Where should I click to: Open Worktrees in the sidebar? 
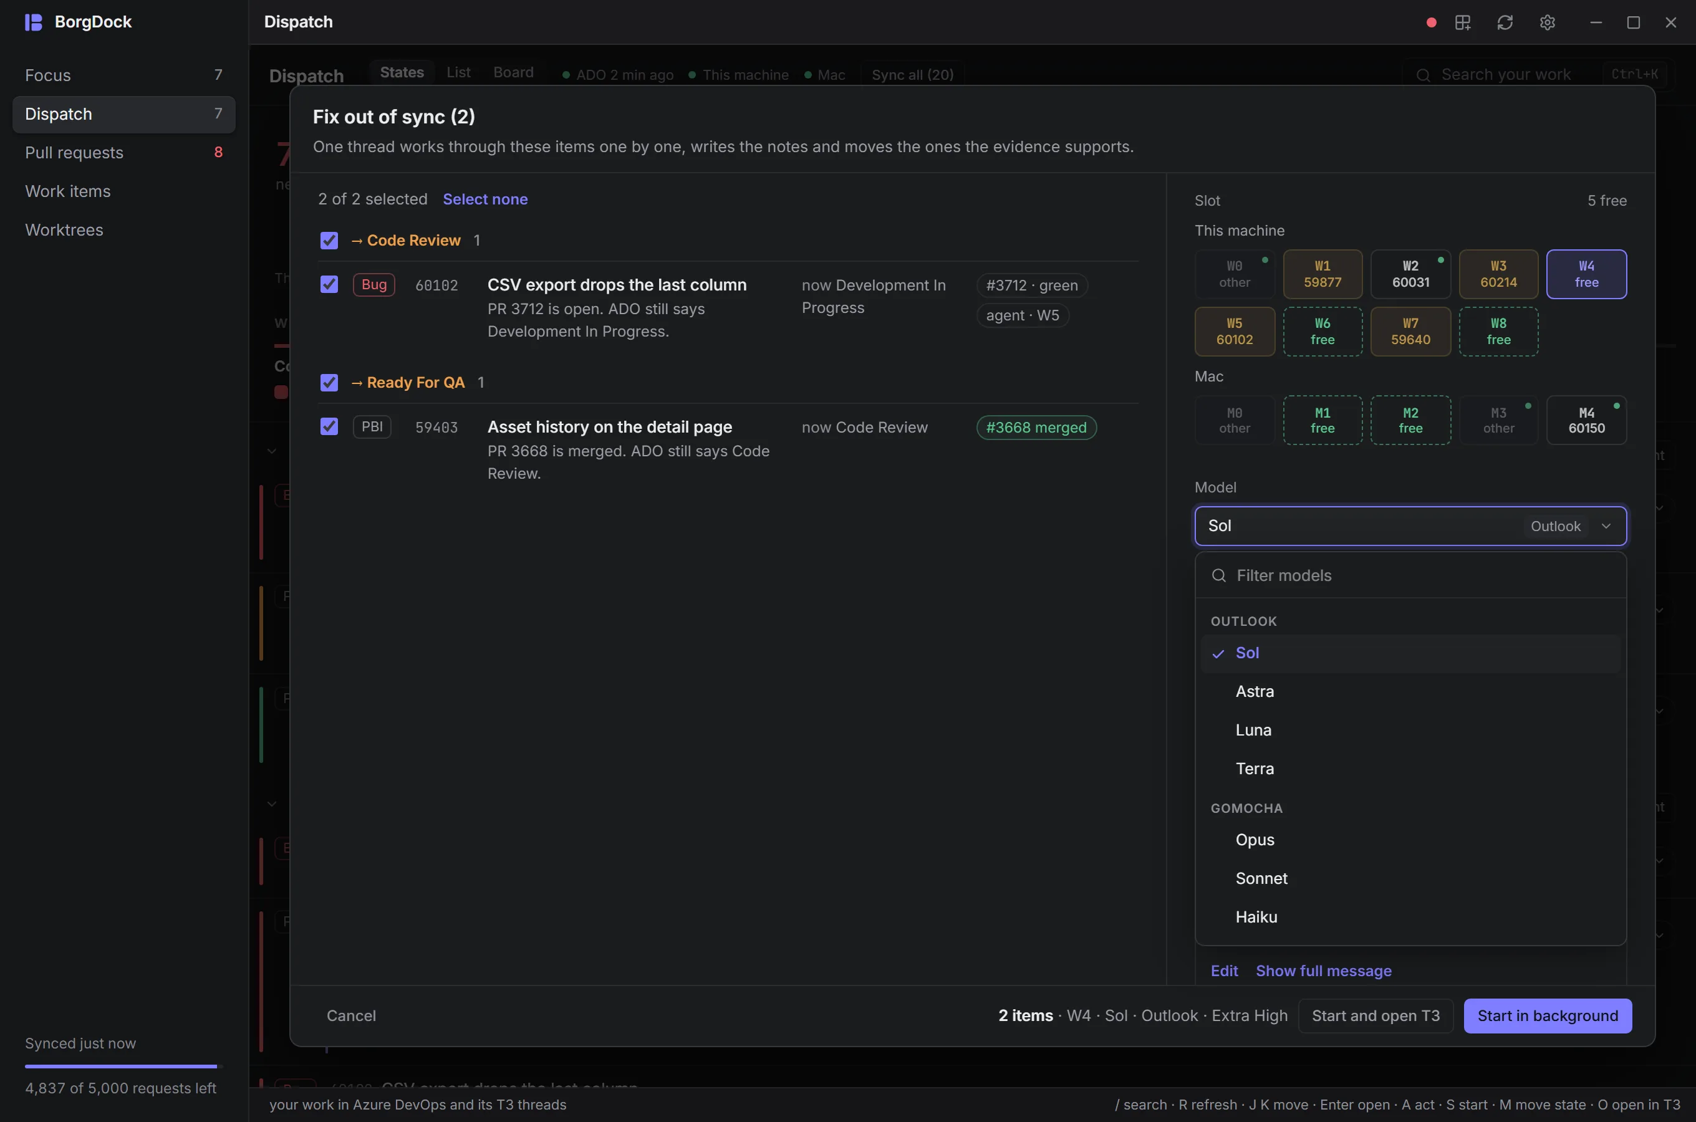[x=124, y=229]
